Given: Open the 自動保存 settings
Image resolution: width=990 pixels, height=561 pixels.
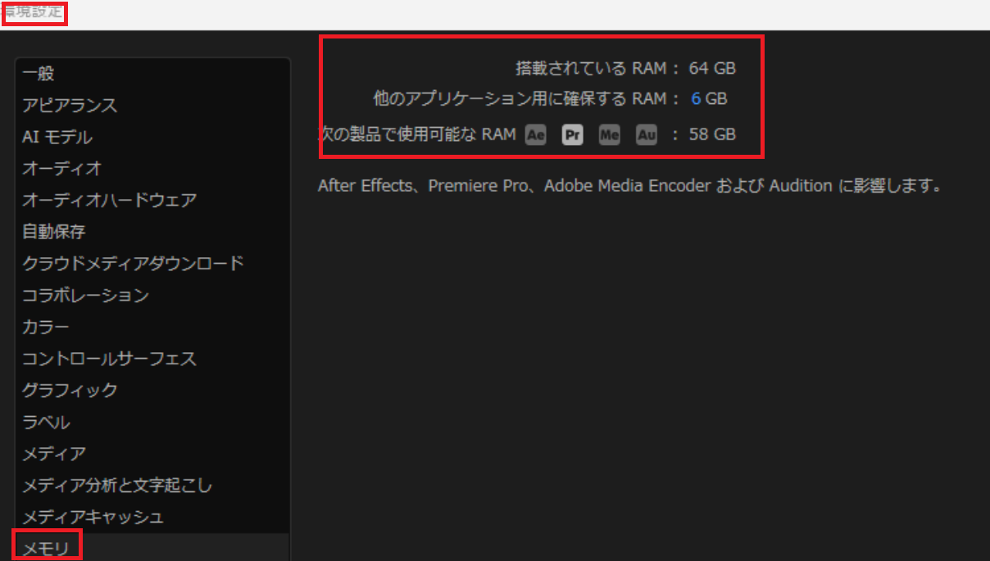Looking at the screenshot, I should pyautogui.click(x=54, y=232).
